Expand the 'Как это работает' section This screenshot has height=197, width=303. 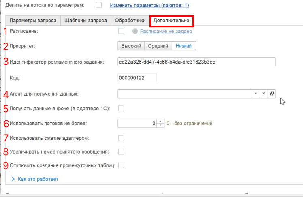[x=36, y=179]
